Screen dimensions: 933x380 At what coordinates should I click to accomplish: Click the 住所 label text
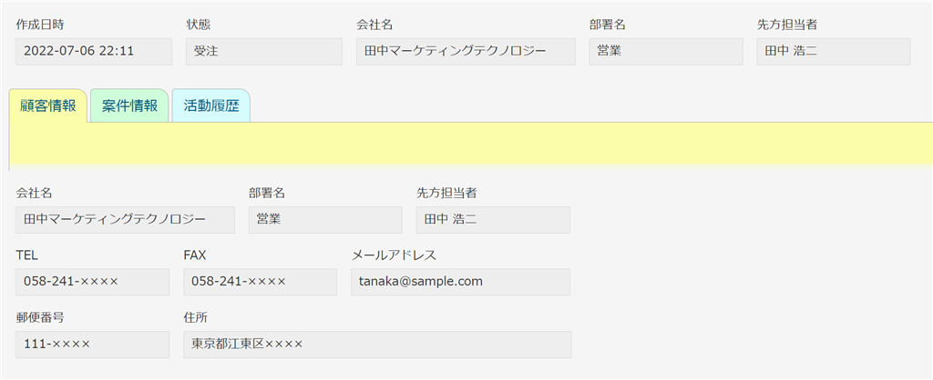(196, 317)
